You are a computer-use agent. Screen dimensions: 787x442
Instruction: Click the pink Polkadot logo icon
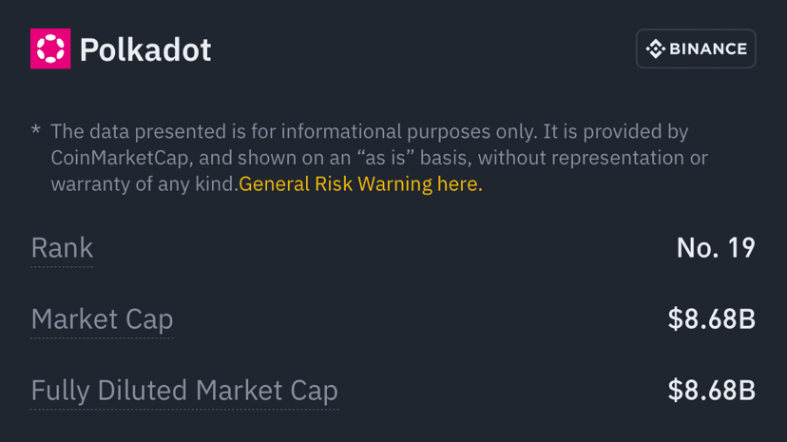pos(50,48)
